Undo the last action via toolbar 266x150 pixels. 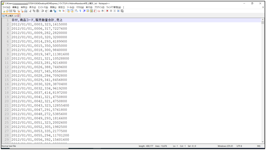tap(43, 11)
